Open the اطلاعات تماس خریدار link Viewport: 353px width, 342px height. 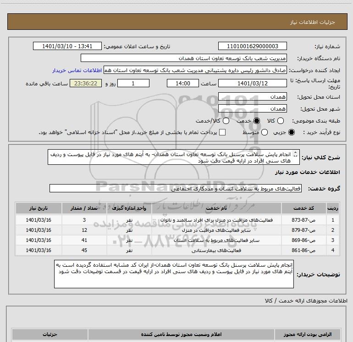click(x=77, y=70)
